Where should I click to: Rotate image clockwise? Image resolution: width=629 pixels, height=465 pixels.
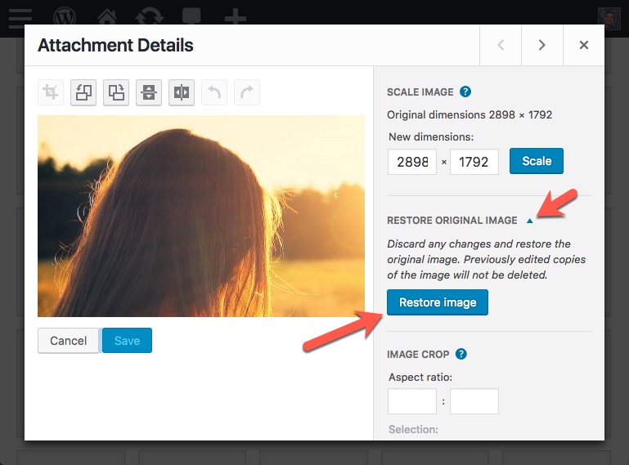(116, 92)
